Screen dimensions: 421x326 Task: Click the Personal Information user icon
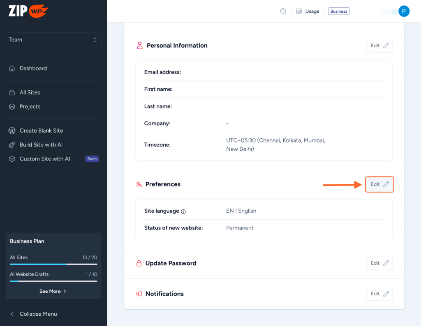(139, 46)
